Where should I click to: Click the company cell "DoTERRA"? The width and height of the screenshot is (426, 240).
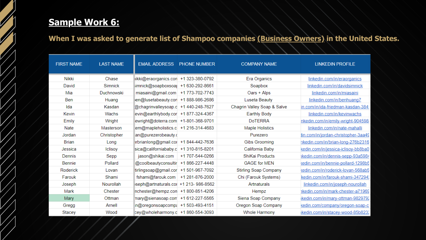tap(259, 121)
